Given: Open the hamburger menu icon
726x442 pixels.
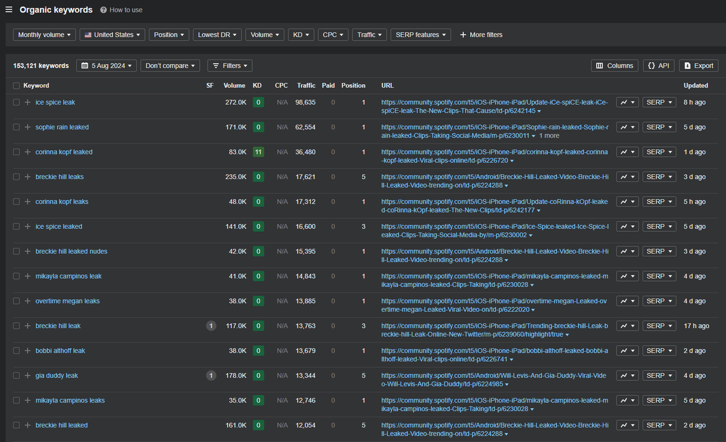Looking at the screenshot, I should 9,10.
